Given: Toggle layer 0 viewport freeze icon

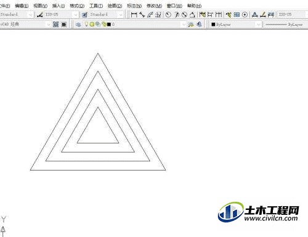Looking at the screenshot, I should pos(98,25).
